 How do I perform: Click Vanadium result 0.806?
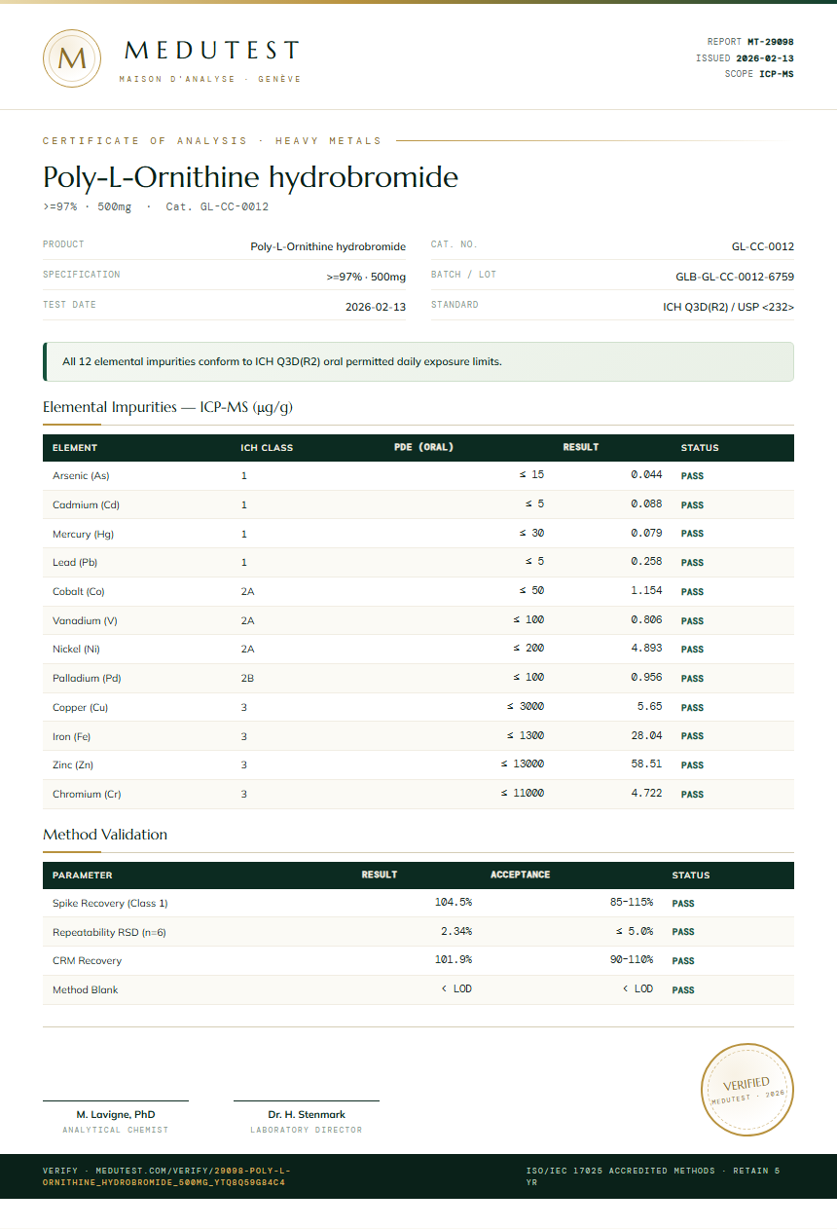click(x=646, y=620)
